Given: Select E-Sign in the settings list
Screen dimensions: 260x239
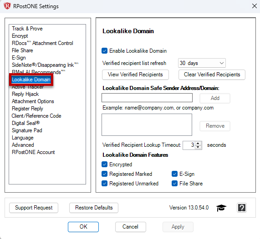Looking at the screenshot, I should [19, 58].
